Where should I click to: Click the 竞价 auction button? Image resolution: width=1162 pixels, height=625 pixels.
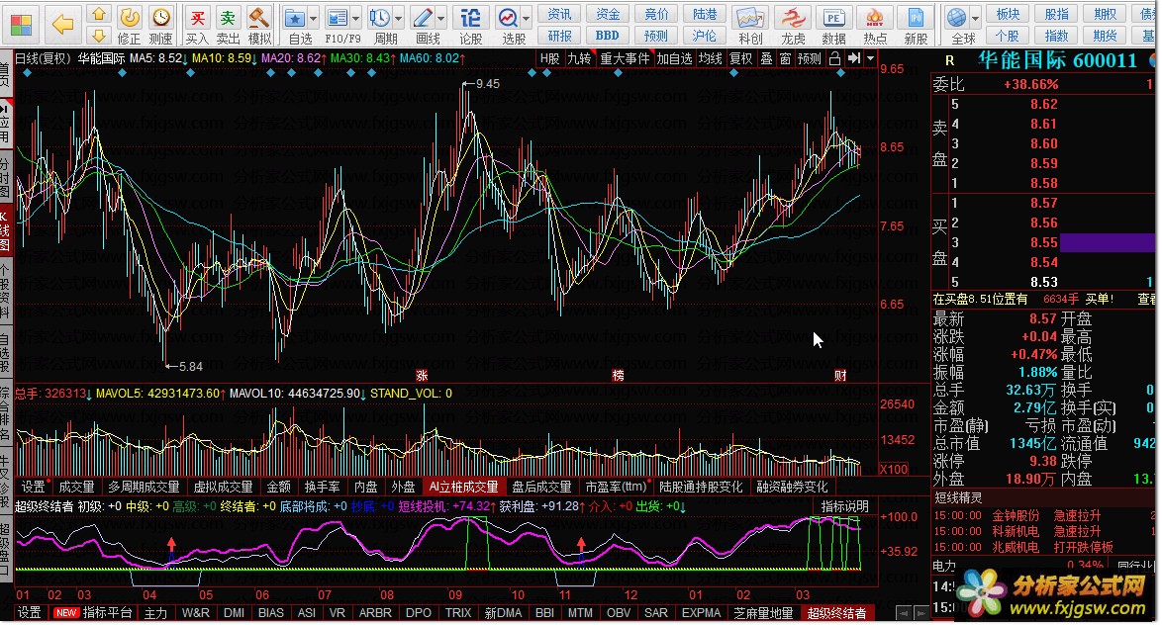[656, 14]
